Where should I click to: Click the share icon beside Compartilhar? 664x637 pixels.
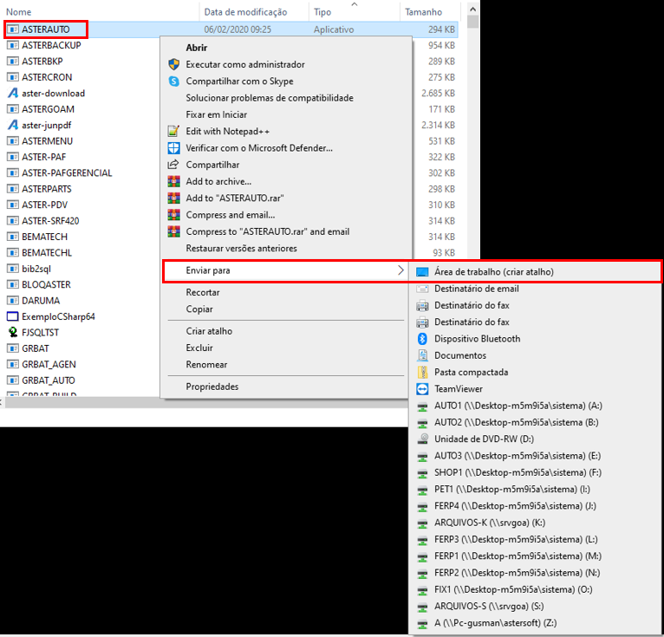[x=173, y=165]
